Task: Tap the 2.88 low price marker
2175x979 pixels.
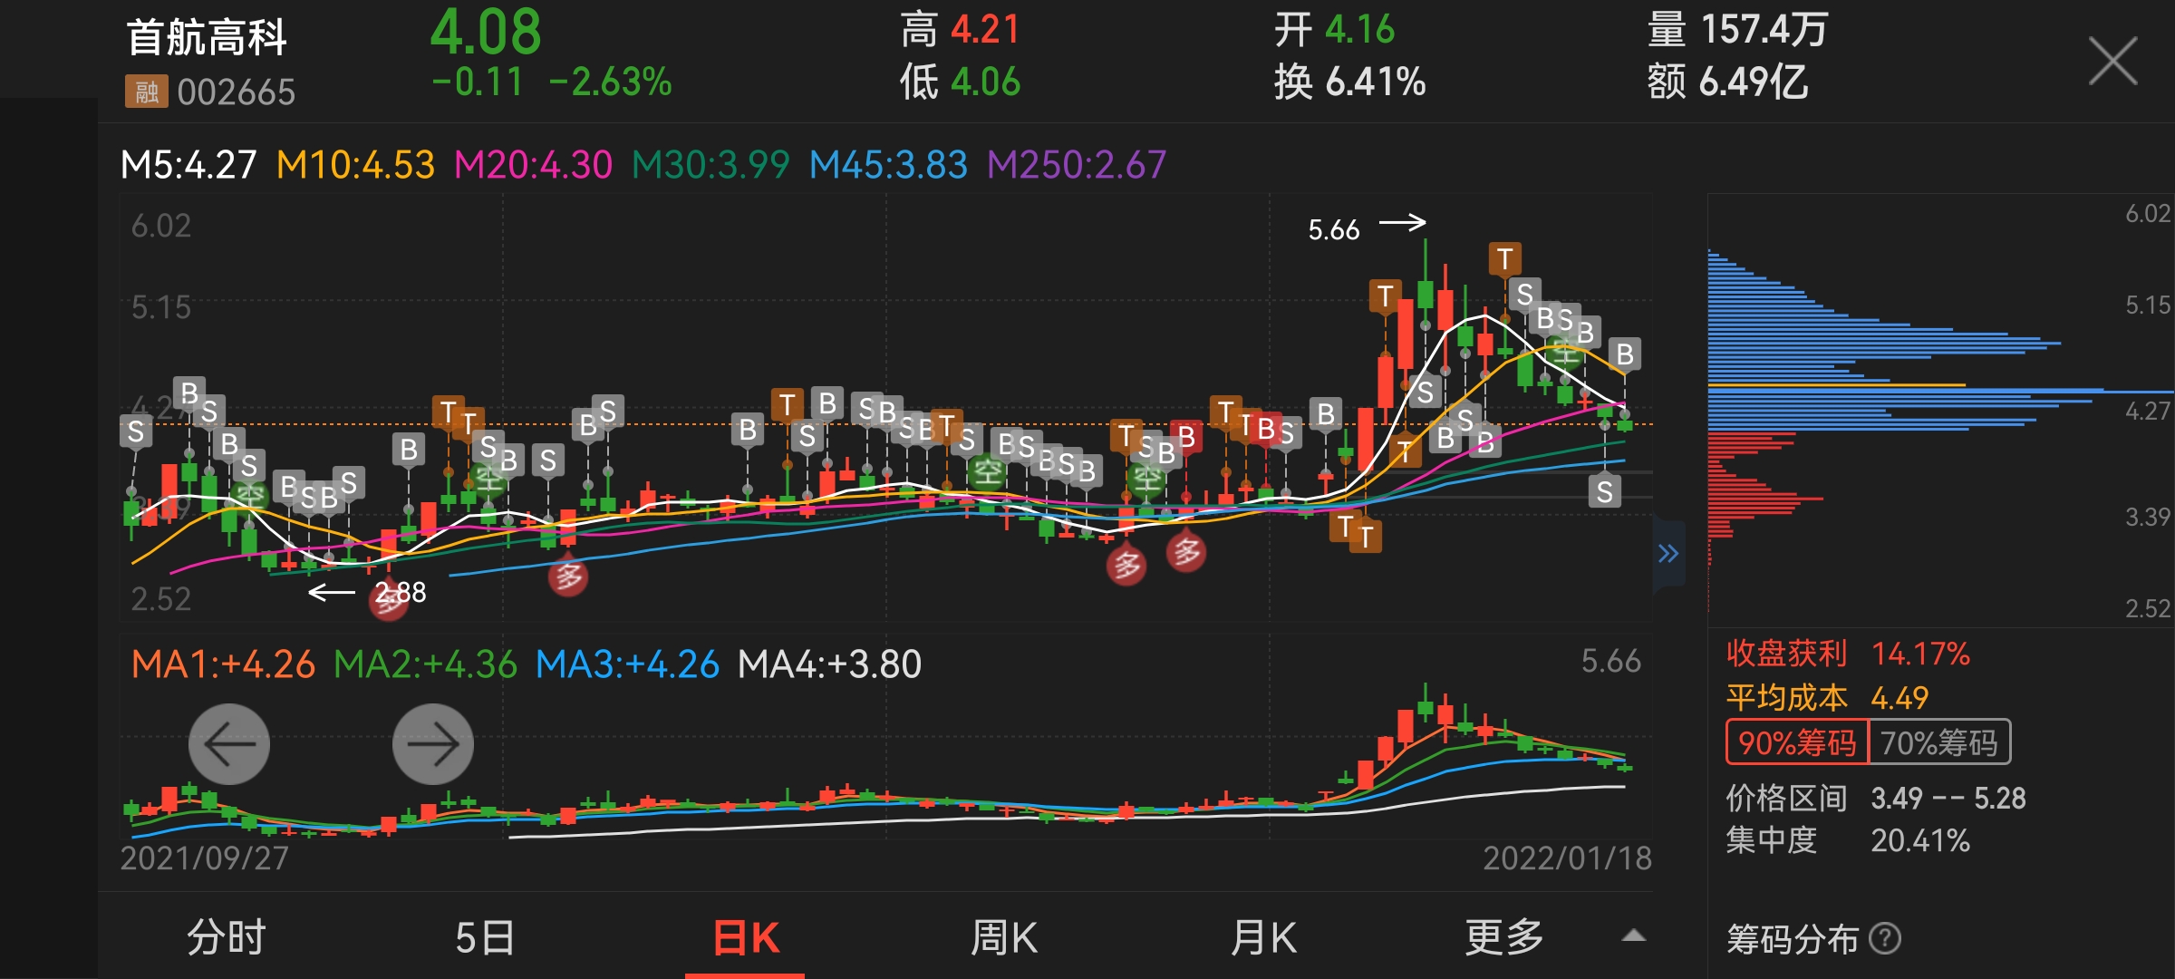Action: [401, 593]
